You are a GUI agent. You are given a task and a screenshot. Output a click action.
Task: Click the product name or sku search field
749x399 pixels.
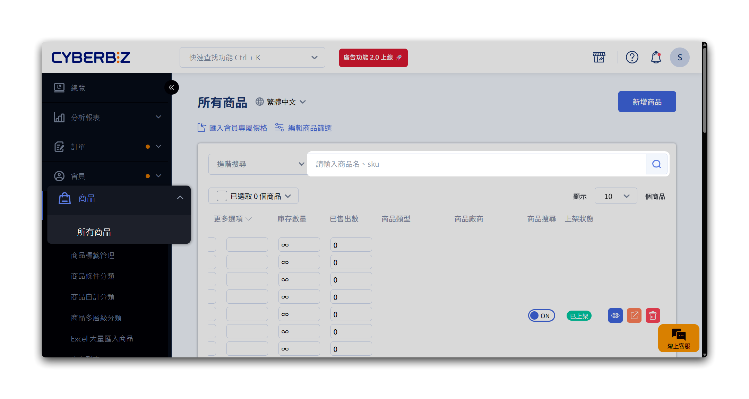pos(477,164)
